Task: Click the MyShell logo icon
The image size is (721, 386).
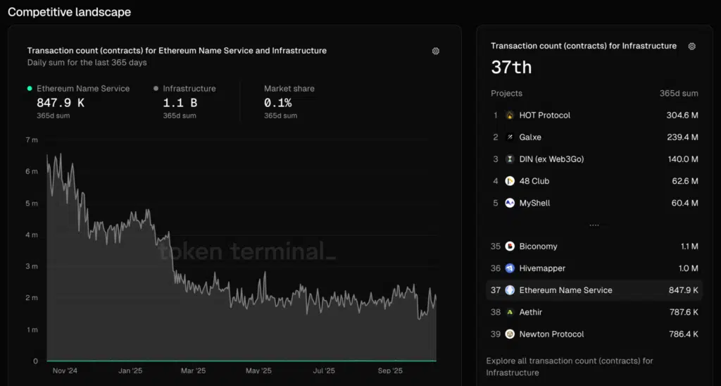Action: pyautogui.click(x=510, y=203)
